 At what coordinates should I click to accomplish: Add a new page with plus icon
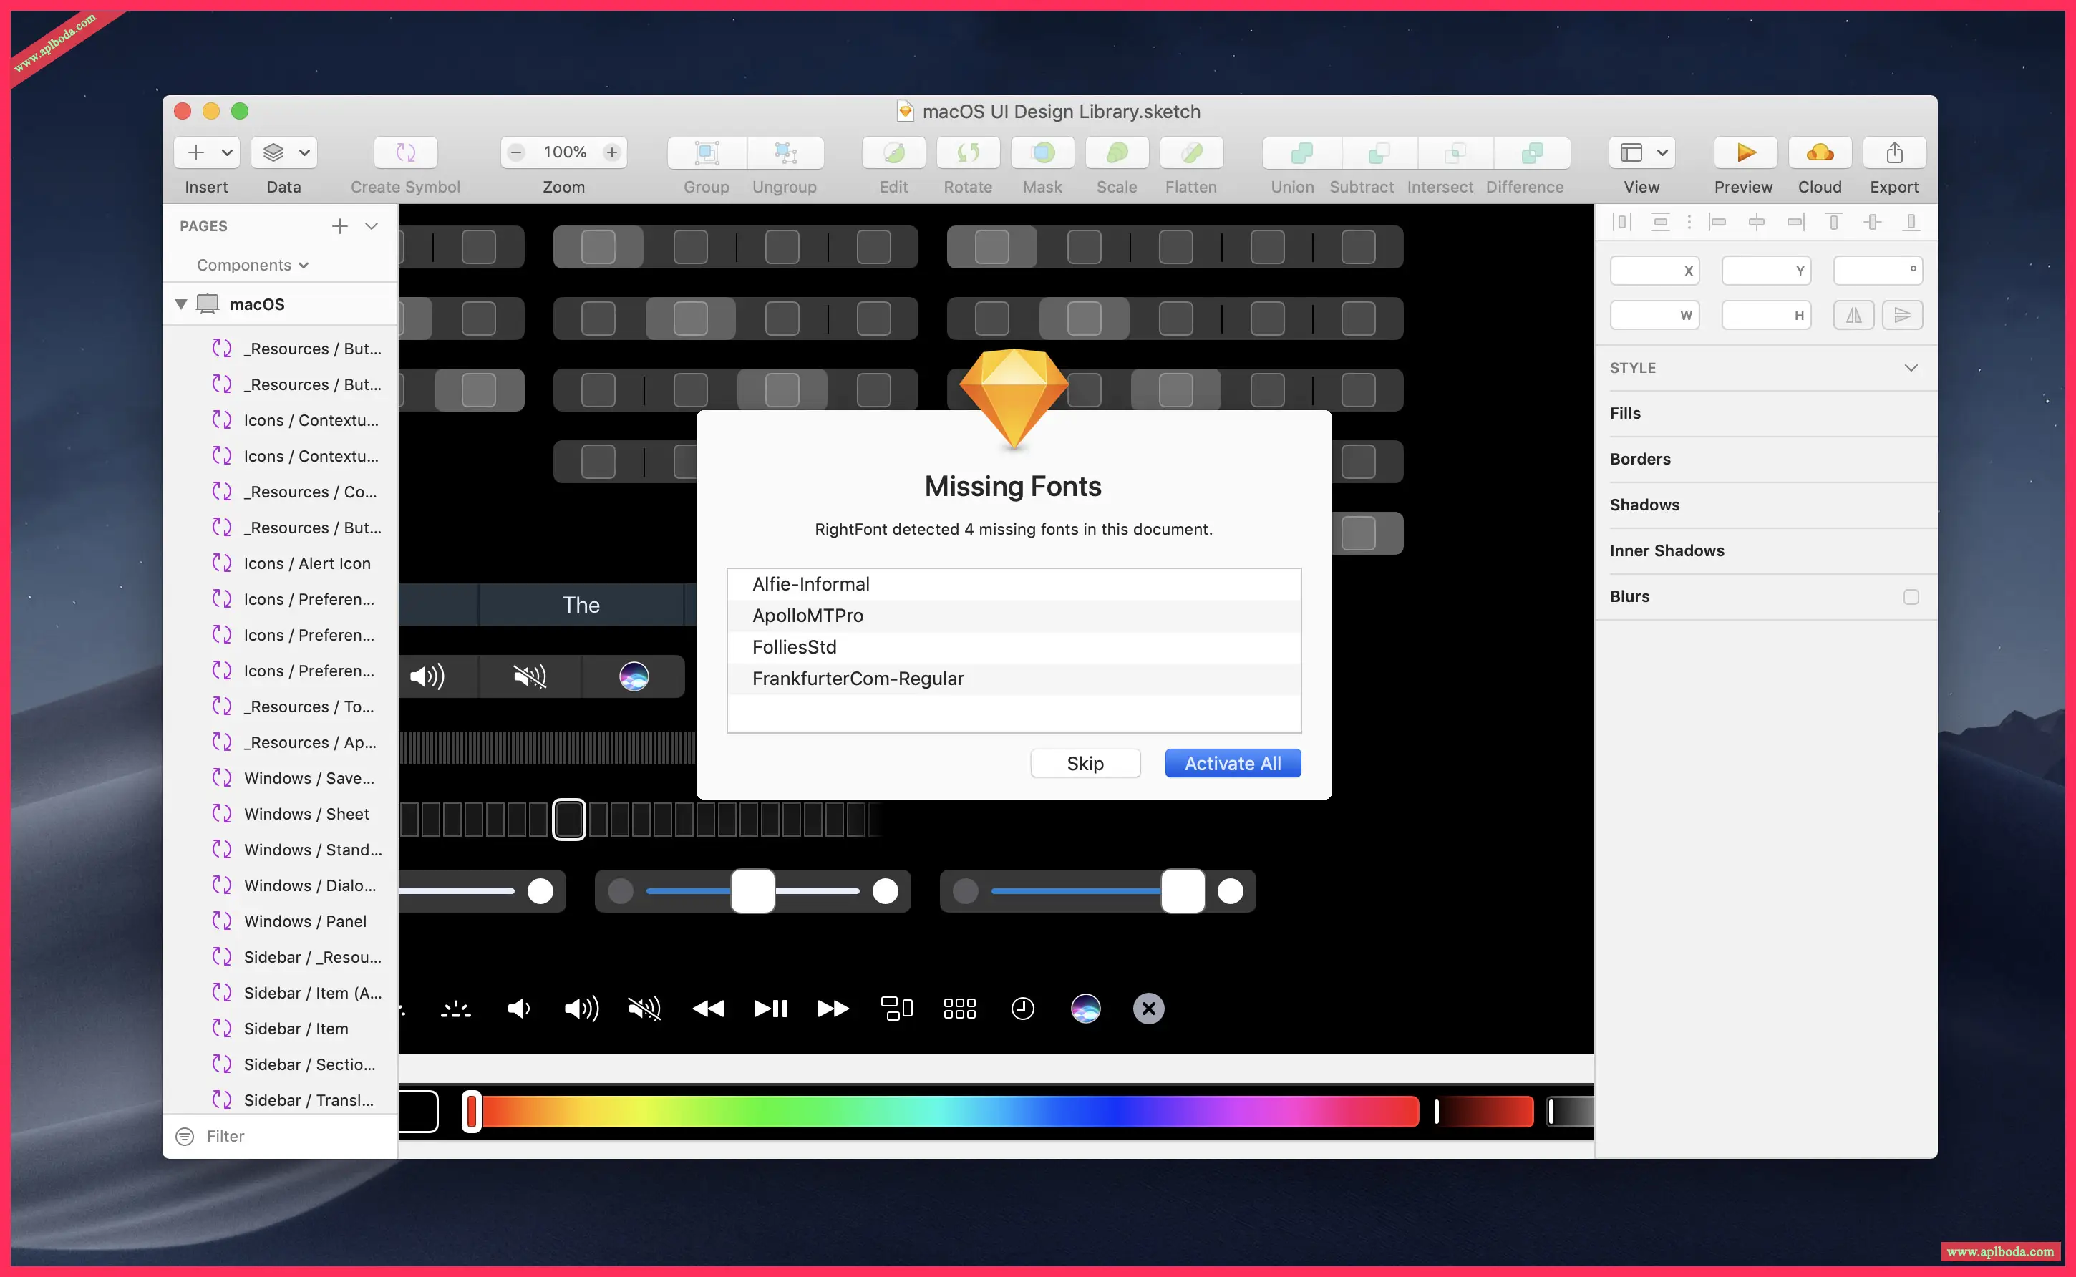339,226
